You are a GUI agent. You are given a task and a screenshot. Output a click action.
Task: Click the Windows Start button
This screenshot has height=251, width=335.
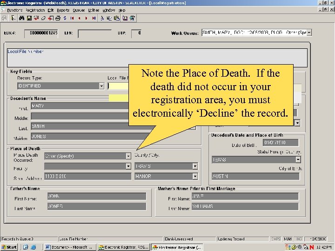9,247
